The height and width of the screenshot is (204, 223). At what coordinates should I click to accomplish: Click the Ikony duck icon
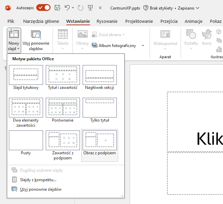coord(207,34)
